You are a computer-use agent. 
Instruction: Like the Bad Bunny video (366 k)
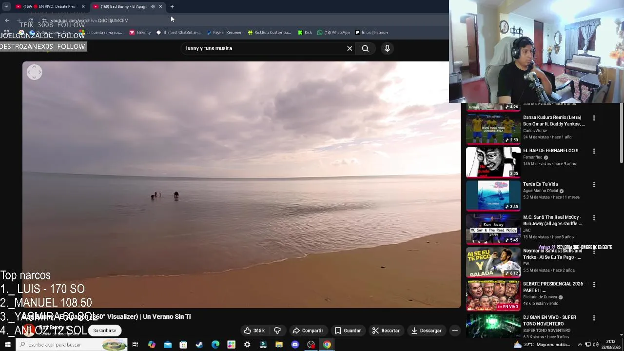(254, 331)
